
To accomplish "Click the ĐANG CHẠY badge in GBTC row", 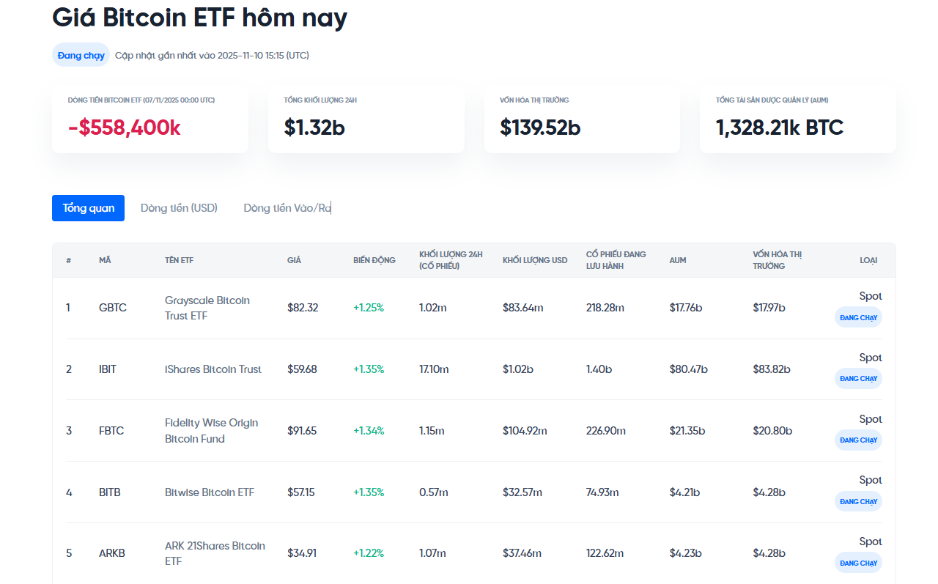I will (x=858, y=317).
